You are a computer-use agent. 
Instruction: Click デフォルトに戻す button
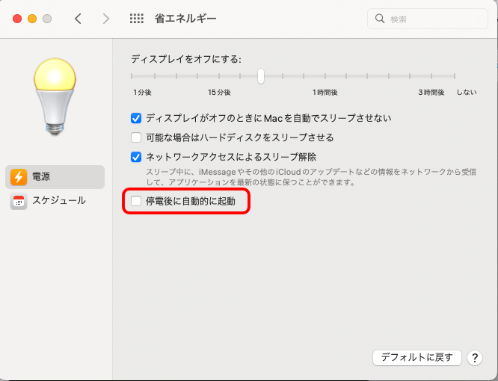point(416,358)
